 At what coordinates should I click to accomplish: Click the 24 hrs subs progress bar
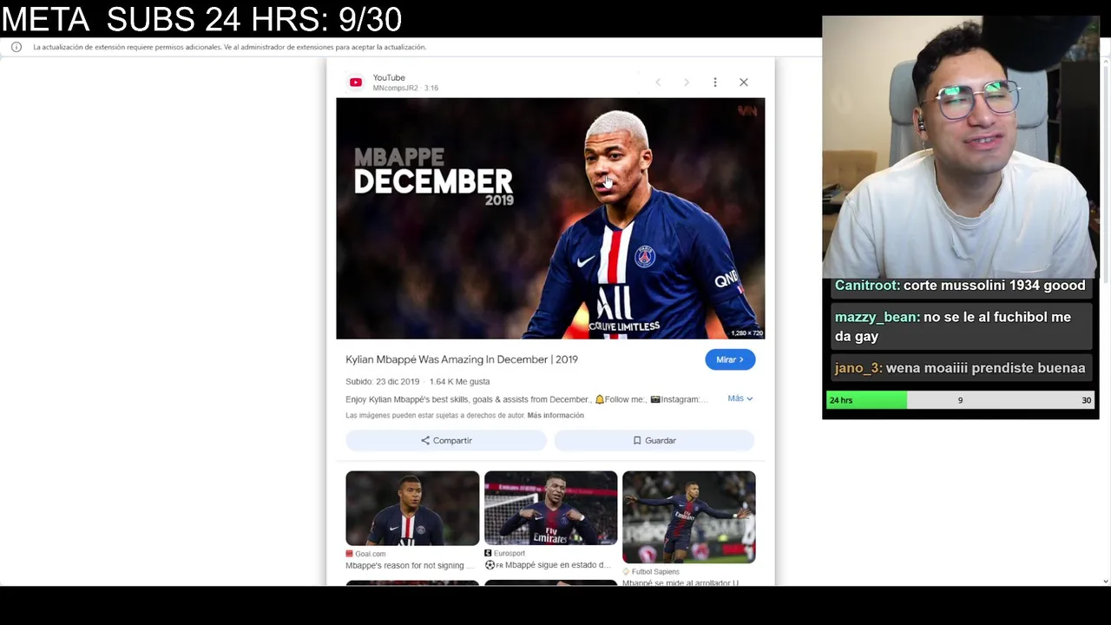coord(960,400)
